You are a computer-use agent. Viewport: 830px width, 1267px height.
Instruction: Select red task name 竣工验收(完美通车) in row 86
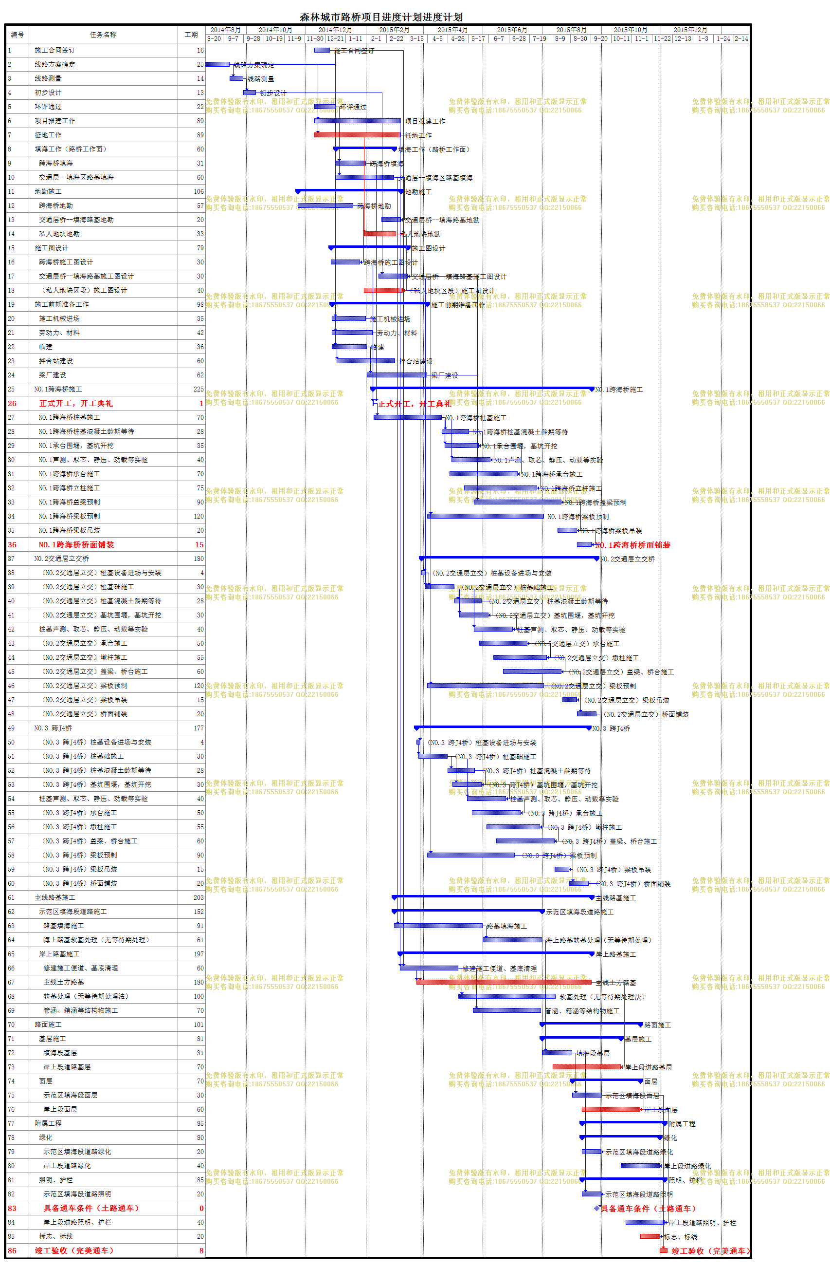tap(74, 1250)
